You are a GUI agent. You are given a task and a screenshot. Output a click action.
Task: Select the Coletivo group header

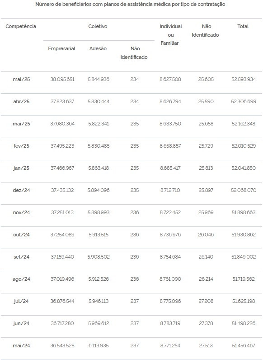pos(98,26)
